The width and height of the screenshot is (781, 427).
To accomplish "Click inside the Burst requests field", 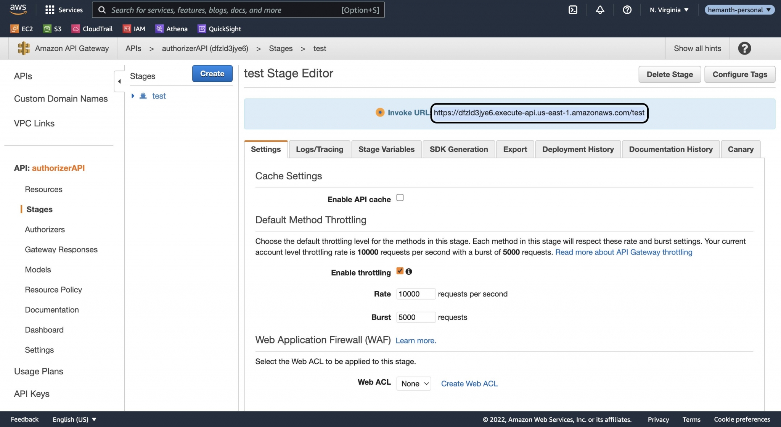I will 416,317.
